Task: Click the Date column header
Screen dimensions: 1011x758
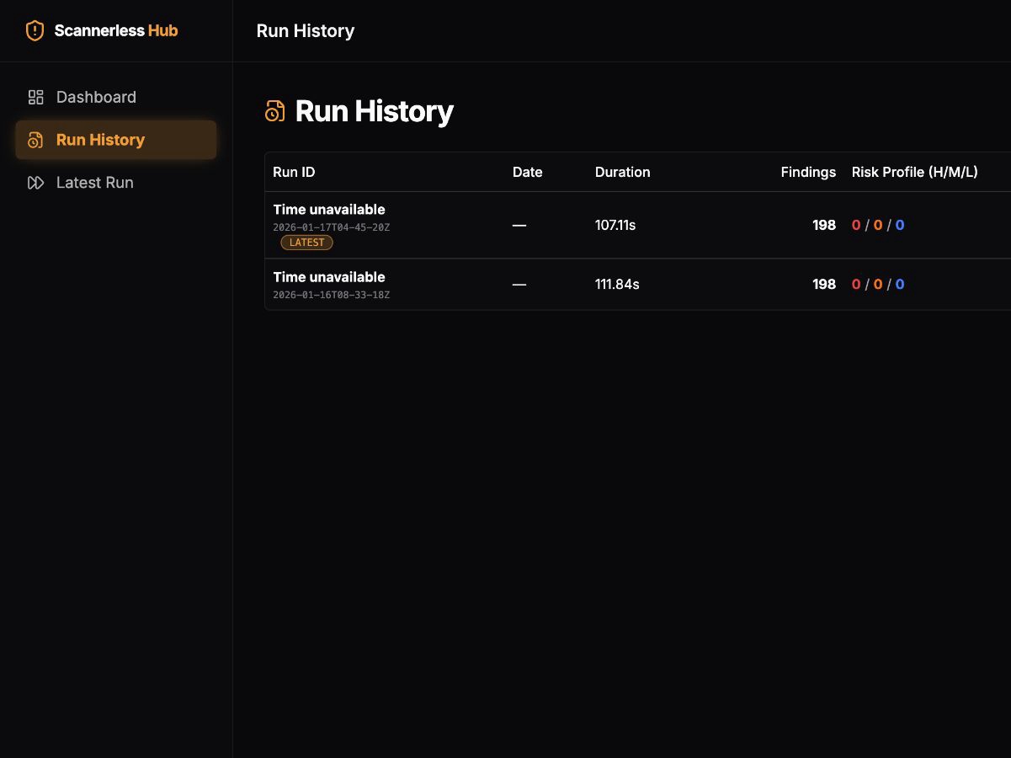Action: 528,172
